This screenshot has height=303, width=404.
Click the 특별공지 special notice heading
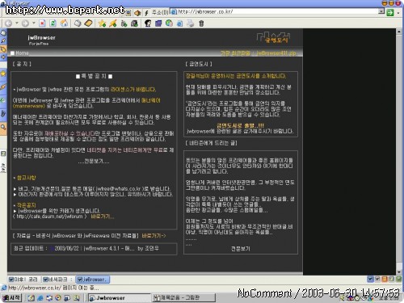pyautogui.click(x=94, y=77)
